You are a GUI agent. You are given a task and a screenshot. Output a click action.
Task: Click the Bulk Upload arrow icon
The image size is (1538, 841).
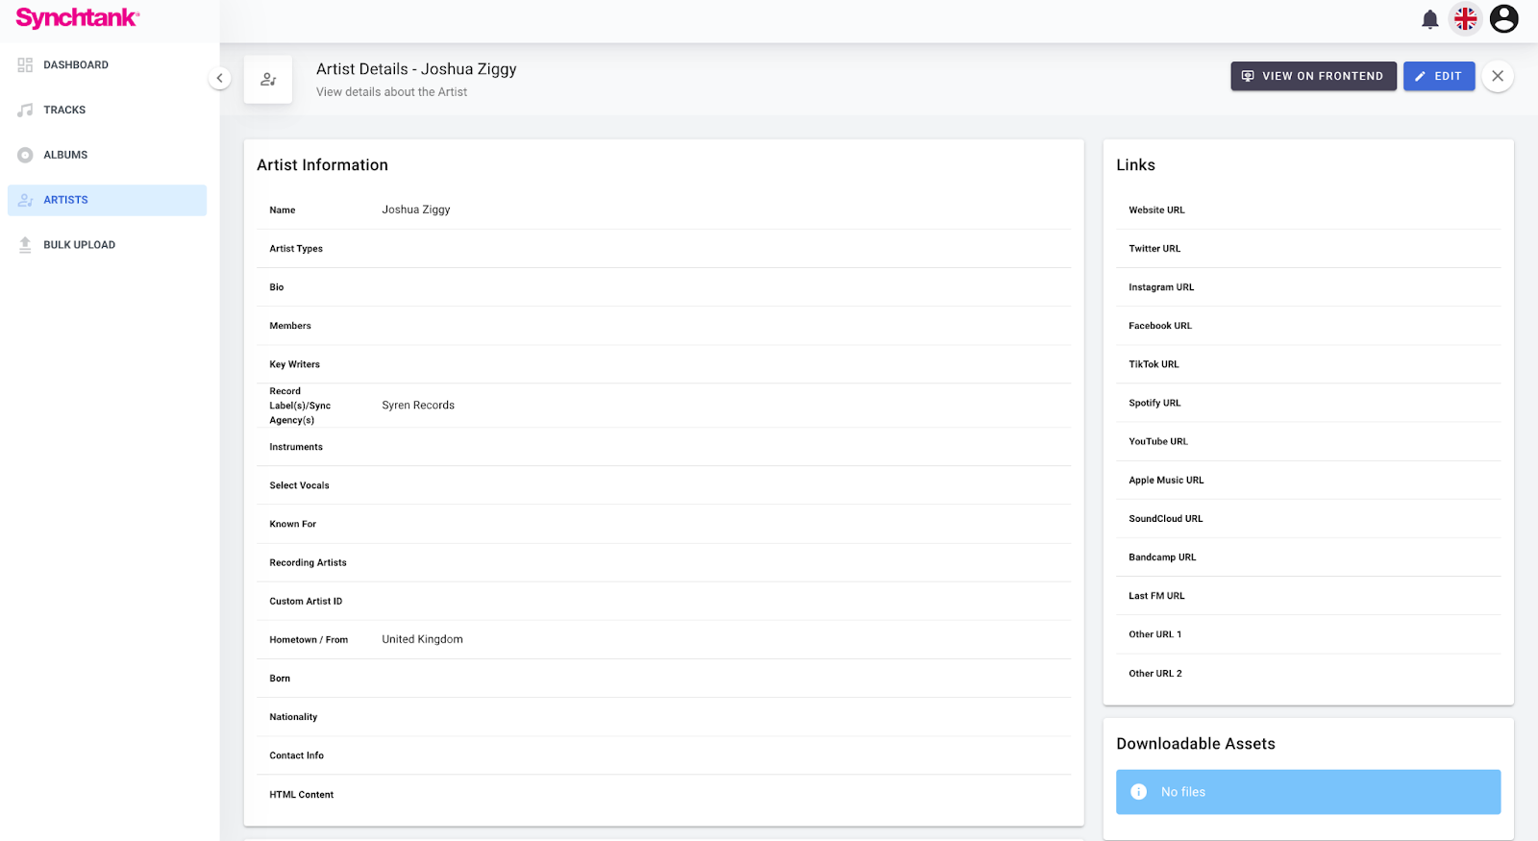(25, 245)
